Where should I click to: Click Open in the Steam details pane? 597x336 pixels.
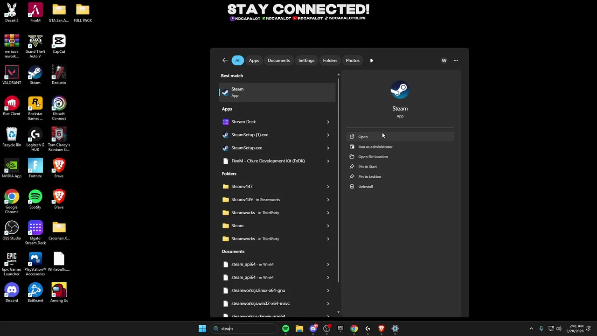(400, 137)
